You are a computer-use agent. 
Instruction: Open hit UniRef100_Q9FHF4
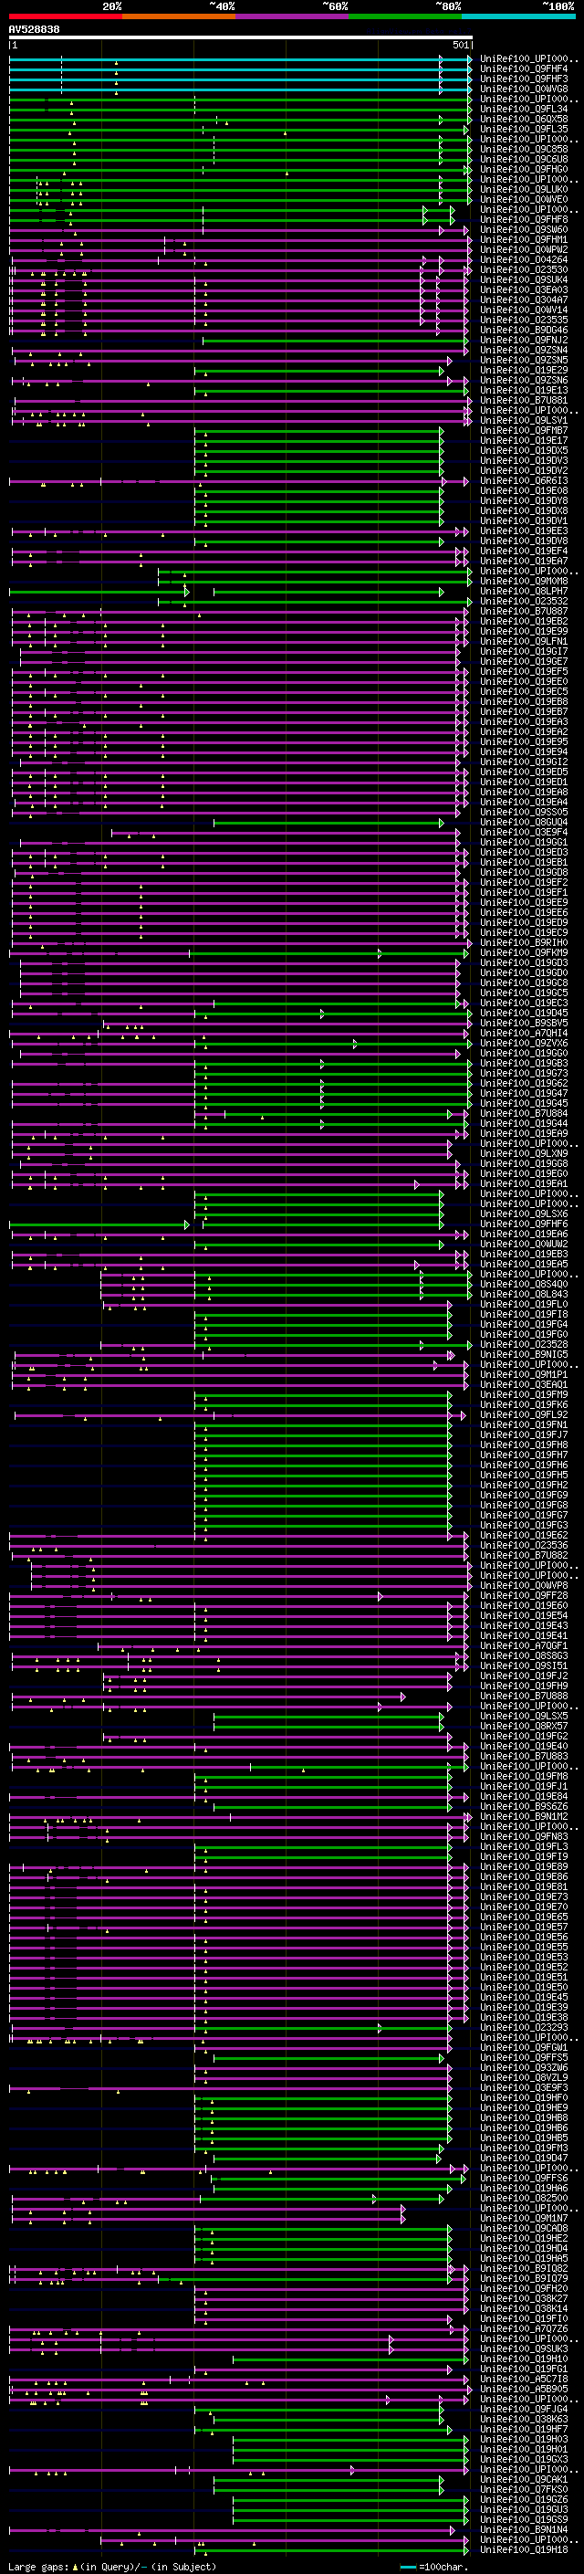(524, 69)
